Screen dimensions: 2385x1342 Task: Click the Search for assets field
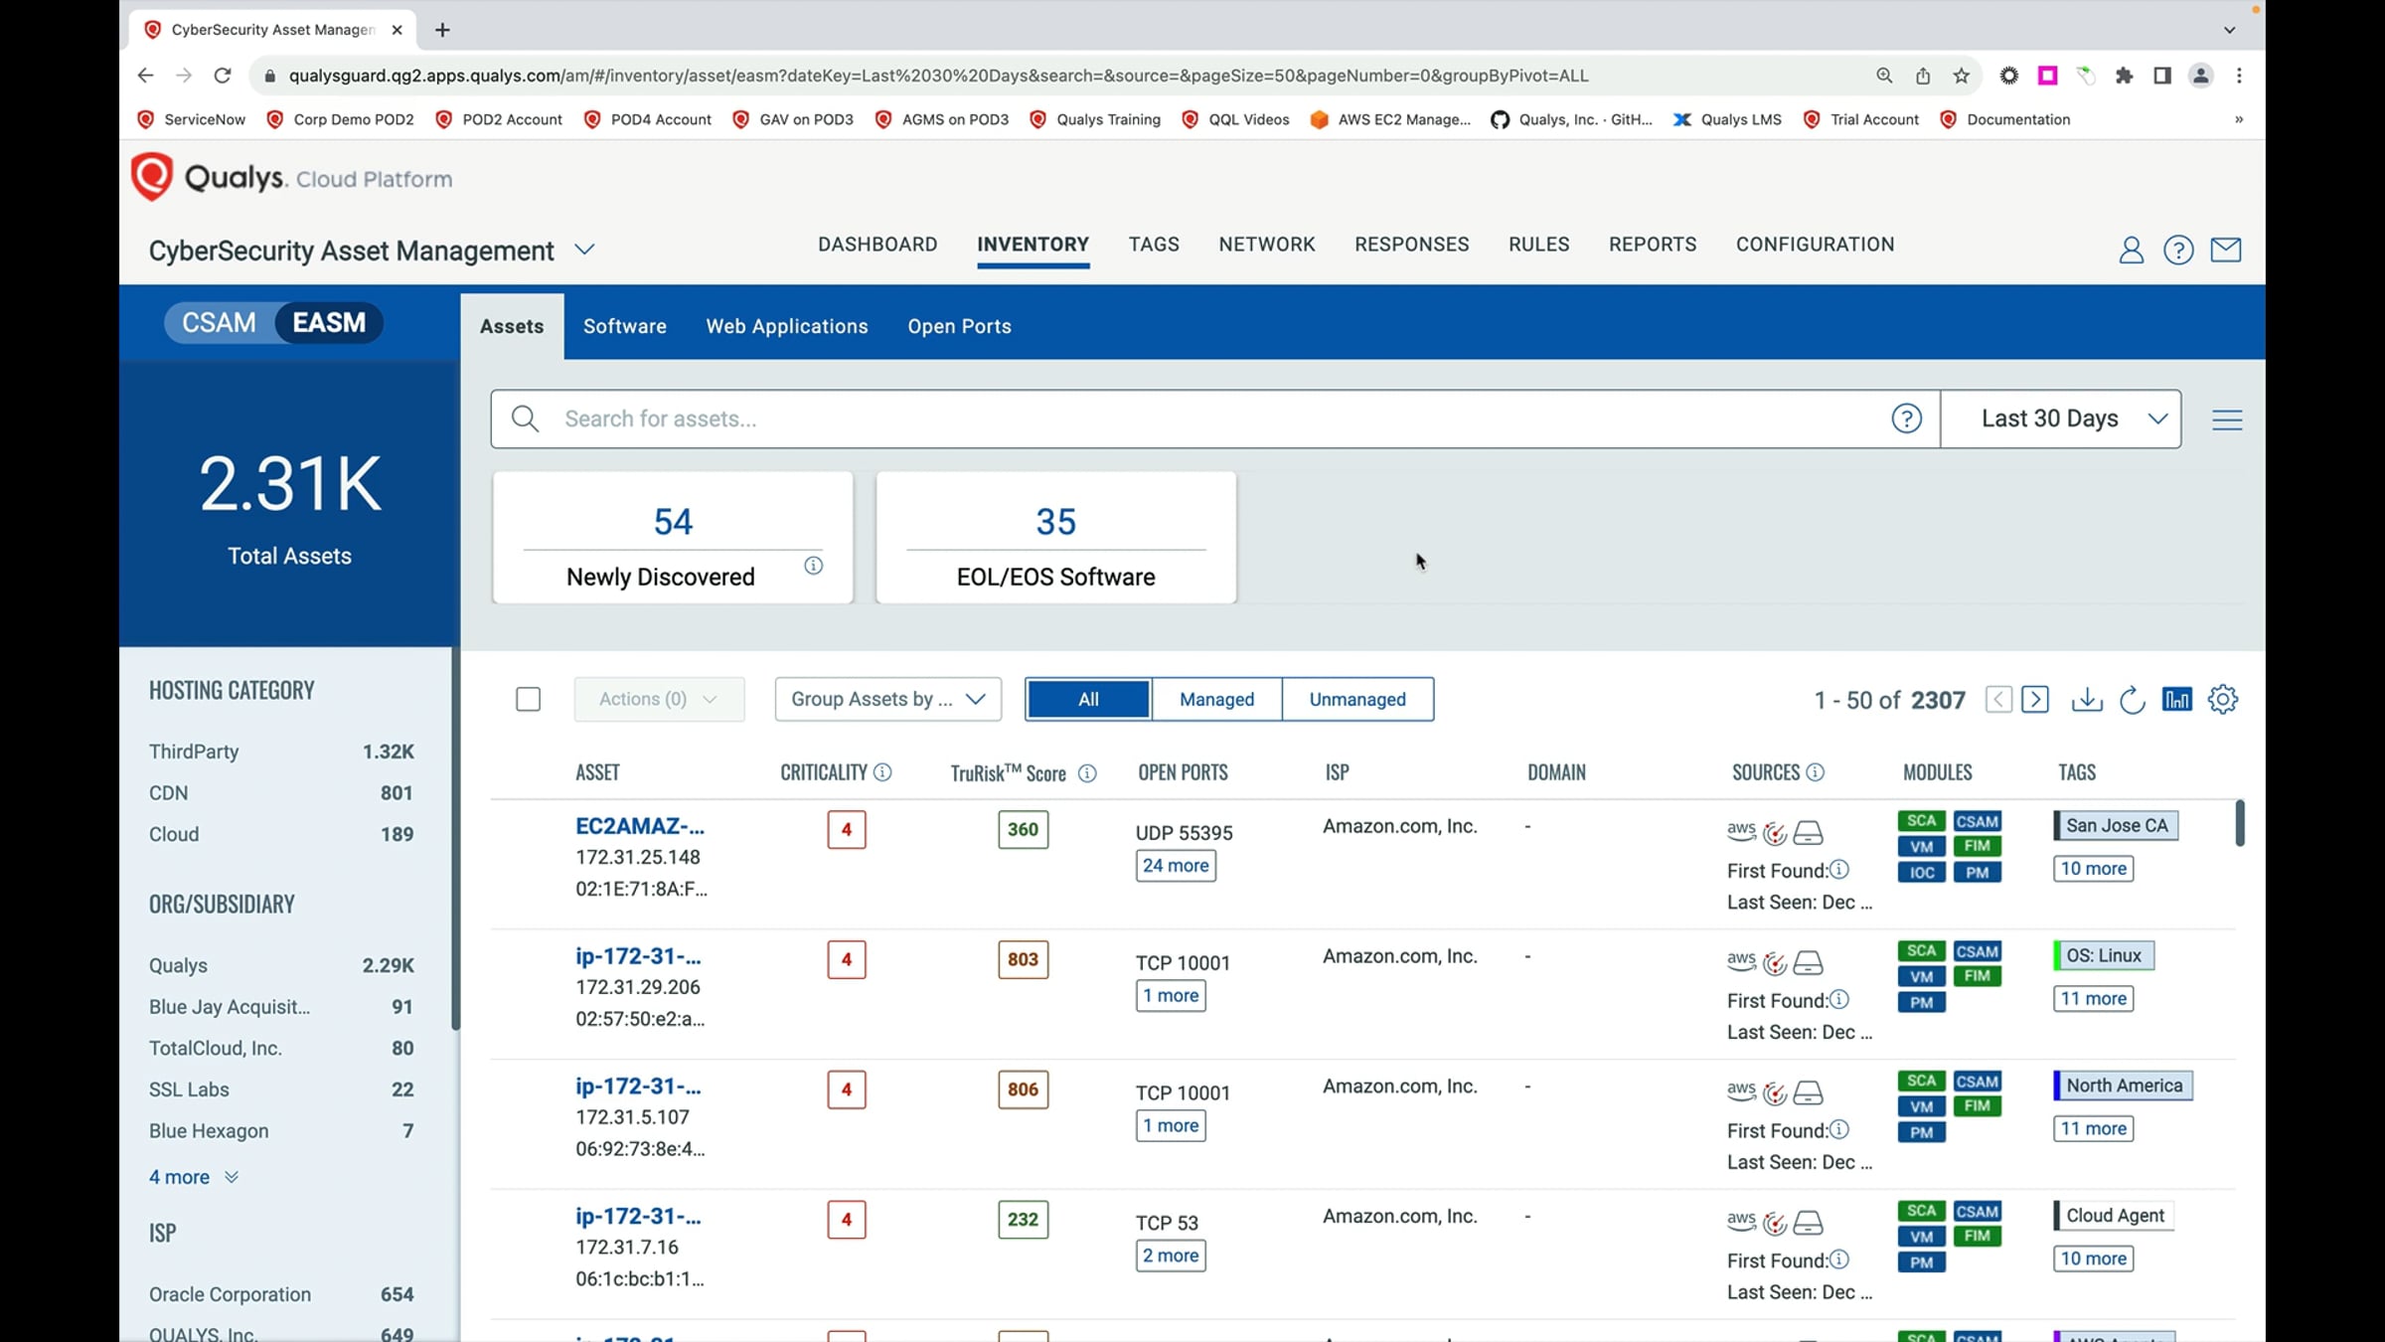(x=1192, y=419)
